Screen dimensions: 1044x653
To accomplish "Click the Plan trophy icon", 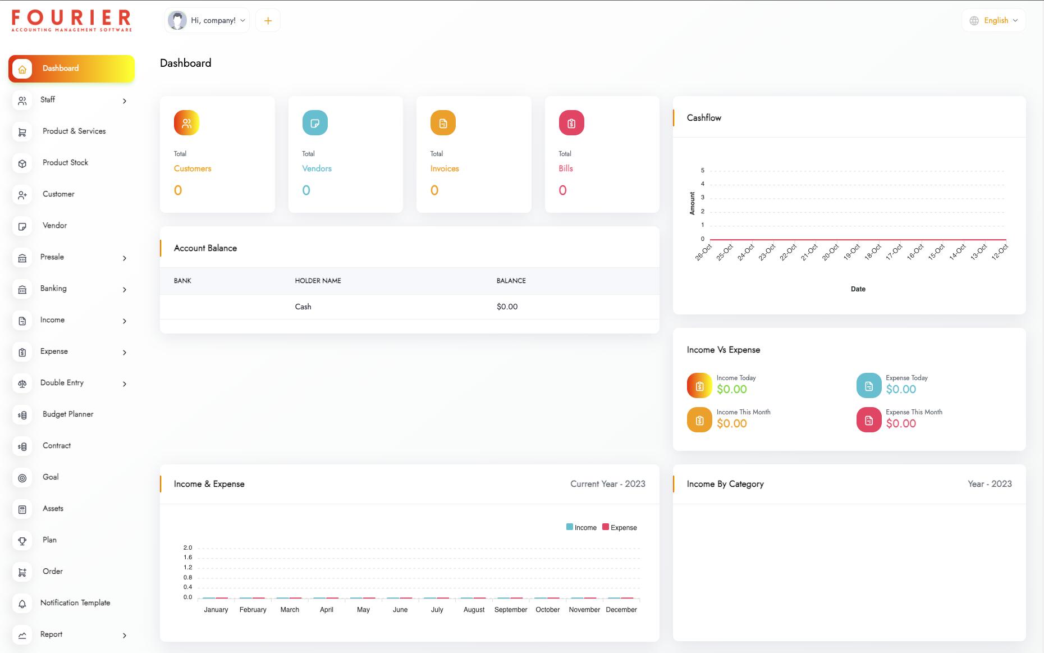I will [x=22, y=541].
